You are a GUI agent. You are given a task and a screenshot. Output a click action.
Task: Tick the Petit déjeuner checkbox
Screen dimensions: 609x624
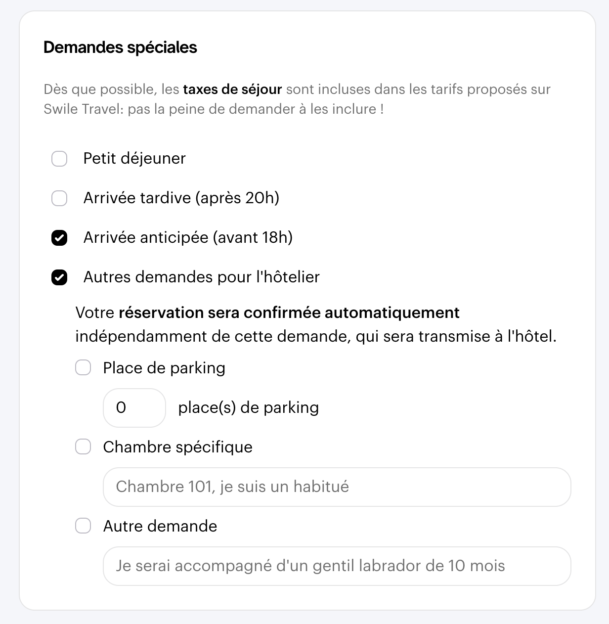[x=59, y=159]
